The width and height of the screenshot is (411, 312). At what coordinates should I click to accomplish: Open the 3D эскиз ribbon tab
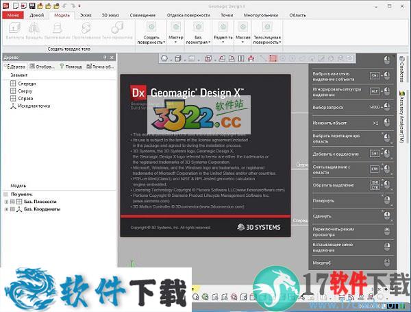pos(110,15)
